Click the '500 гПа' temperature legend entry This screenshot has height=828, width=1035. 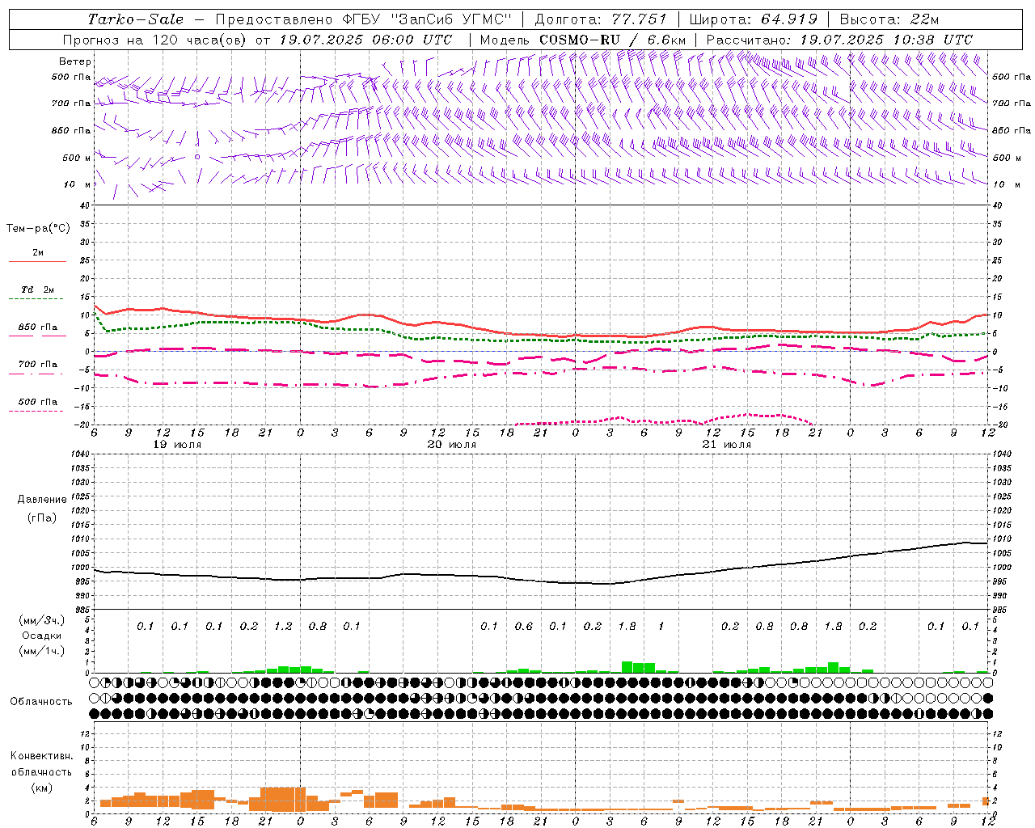coord(38,402)
